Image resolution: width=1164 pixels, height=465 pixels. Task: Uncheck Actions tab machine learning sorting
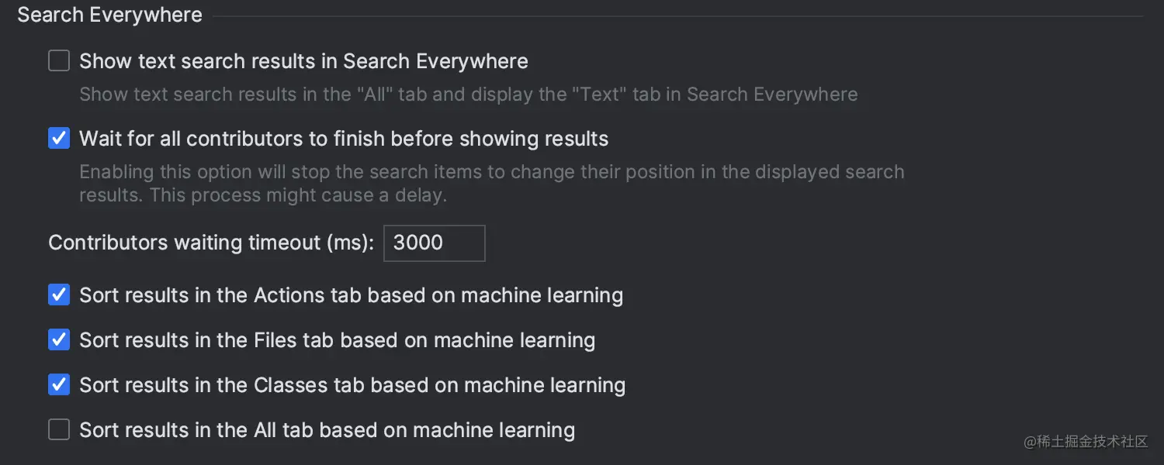coord(59,294)
